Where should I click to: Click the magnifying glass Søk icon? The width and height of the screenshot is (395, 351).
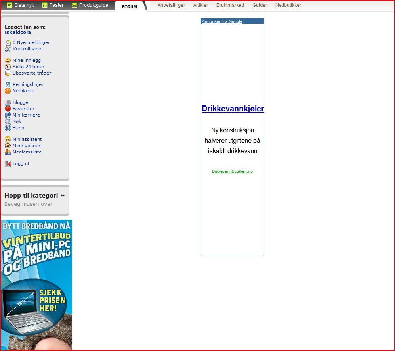[8, 121]
